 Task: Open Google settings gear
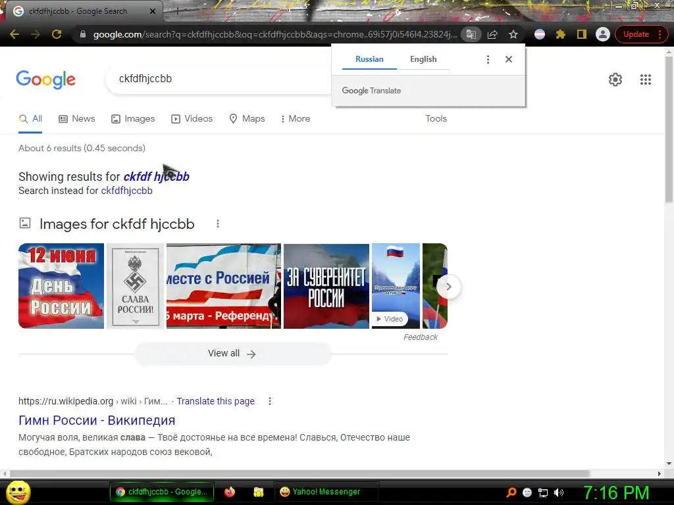(615, 80)
